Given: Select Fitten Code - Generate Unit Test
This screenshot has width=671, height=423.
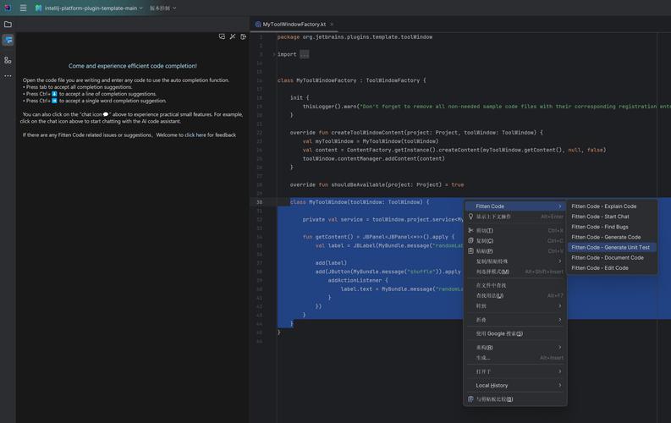Looking at the screenshot, I should 610,247.
